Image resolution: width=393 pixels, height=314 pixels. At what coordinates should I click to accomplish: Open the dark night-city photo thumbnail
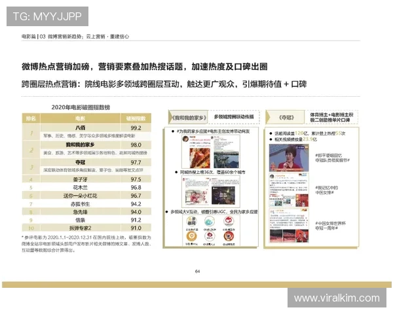click(x=223, y=196)
